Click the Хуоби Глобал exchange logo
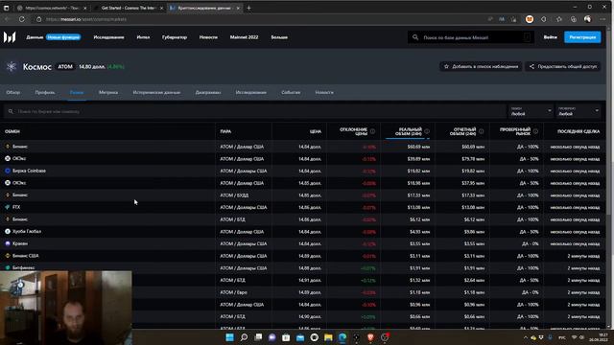This screenshot has height=345, width=614. pyautogui.click(x=8, y=232)
